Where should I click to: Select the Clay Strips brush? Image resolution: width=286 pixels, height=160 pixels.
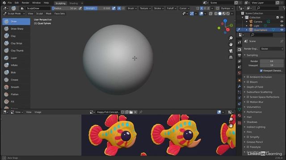pyautogui.click(x=16, y=43)
